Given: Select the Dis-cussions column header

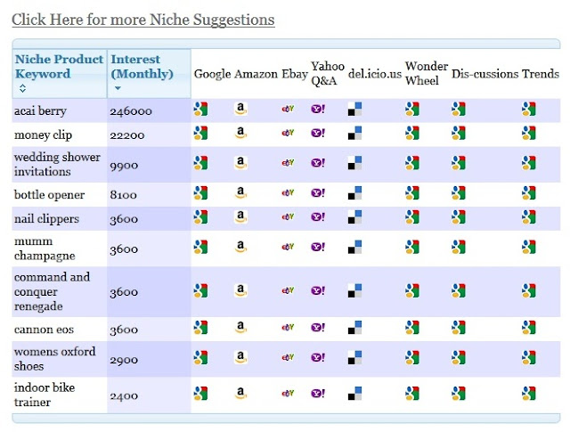Looking at the screenshot, I should coord(484,74).
